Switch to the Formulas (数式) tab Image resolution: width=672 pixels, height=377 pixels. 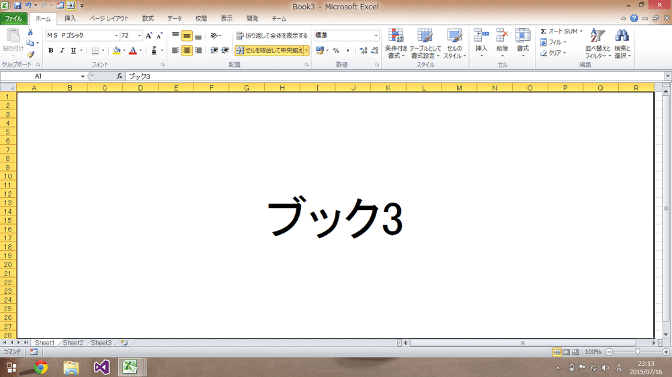pos(148,18)
